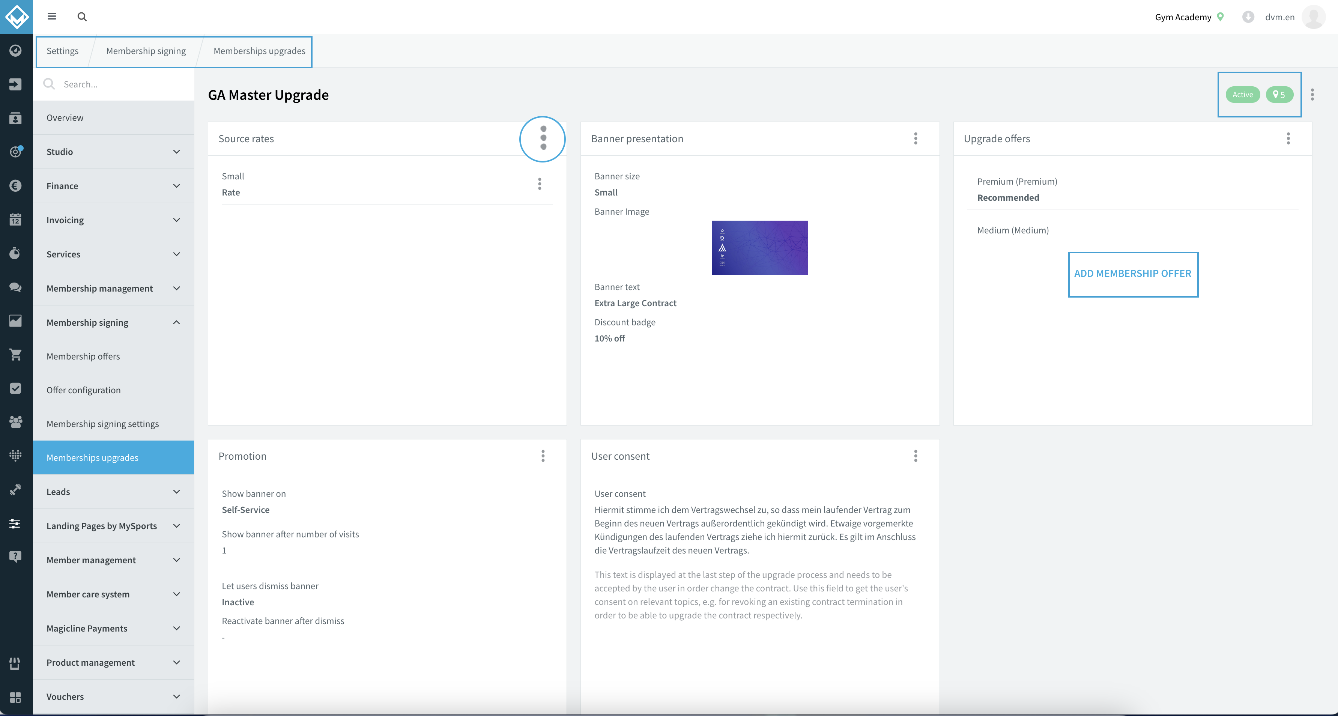Click Membership signing breadcrumb
The width and height of the screenshot is (1338, 716).
click(146, 51)
